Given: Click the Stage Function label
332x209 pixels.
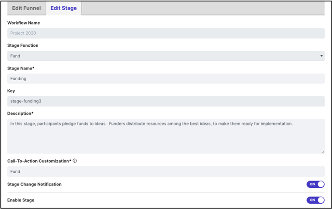Looking at the screenshot, I should [x=23, y=45].
